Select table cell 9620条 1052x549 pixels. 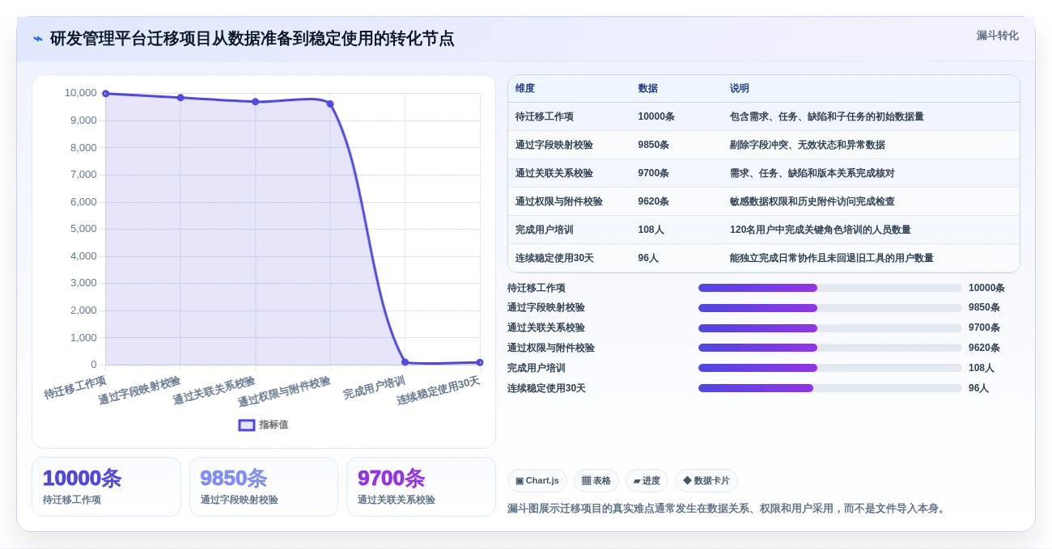click(653, 201)
